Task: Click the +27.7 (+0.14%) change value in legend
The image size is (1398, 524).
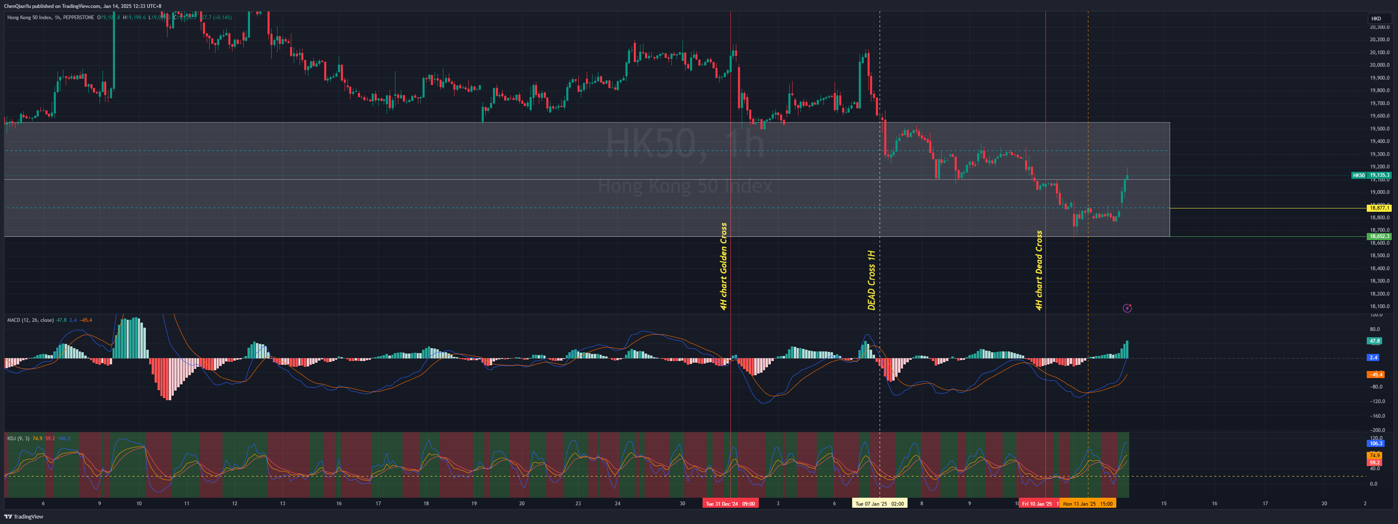Action: 216,18
